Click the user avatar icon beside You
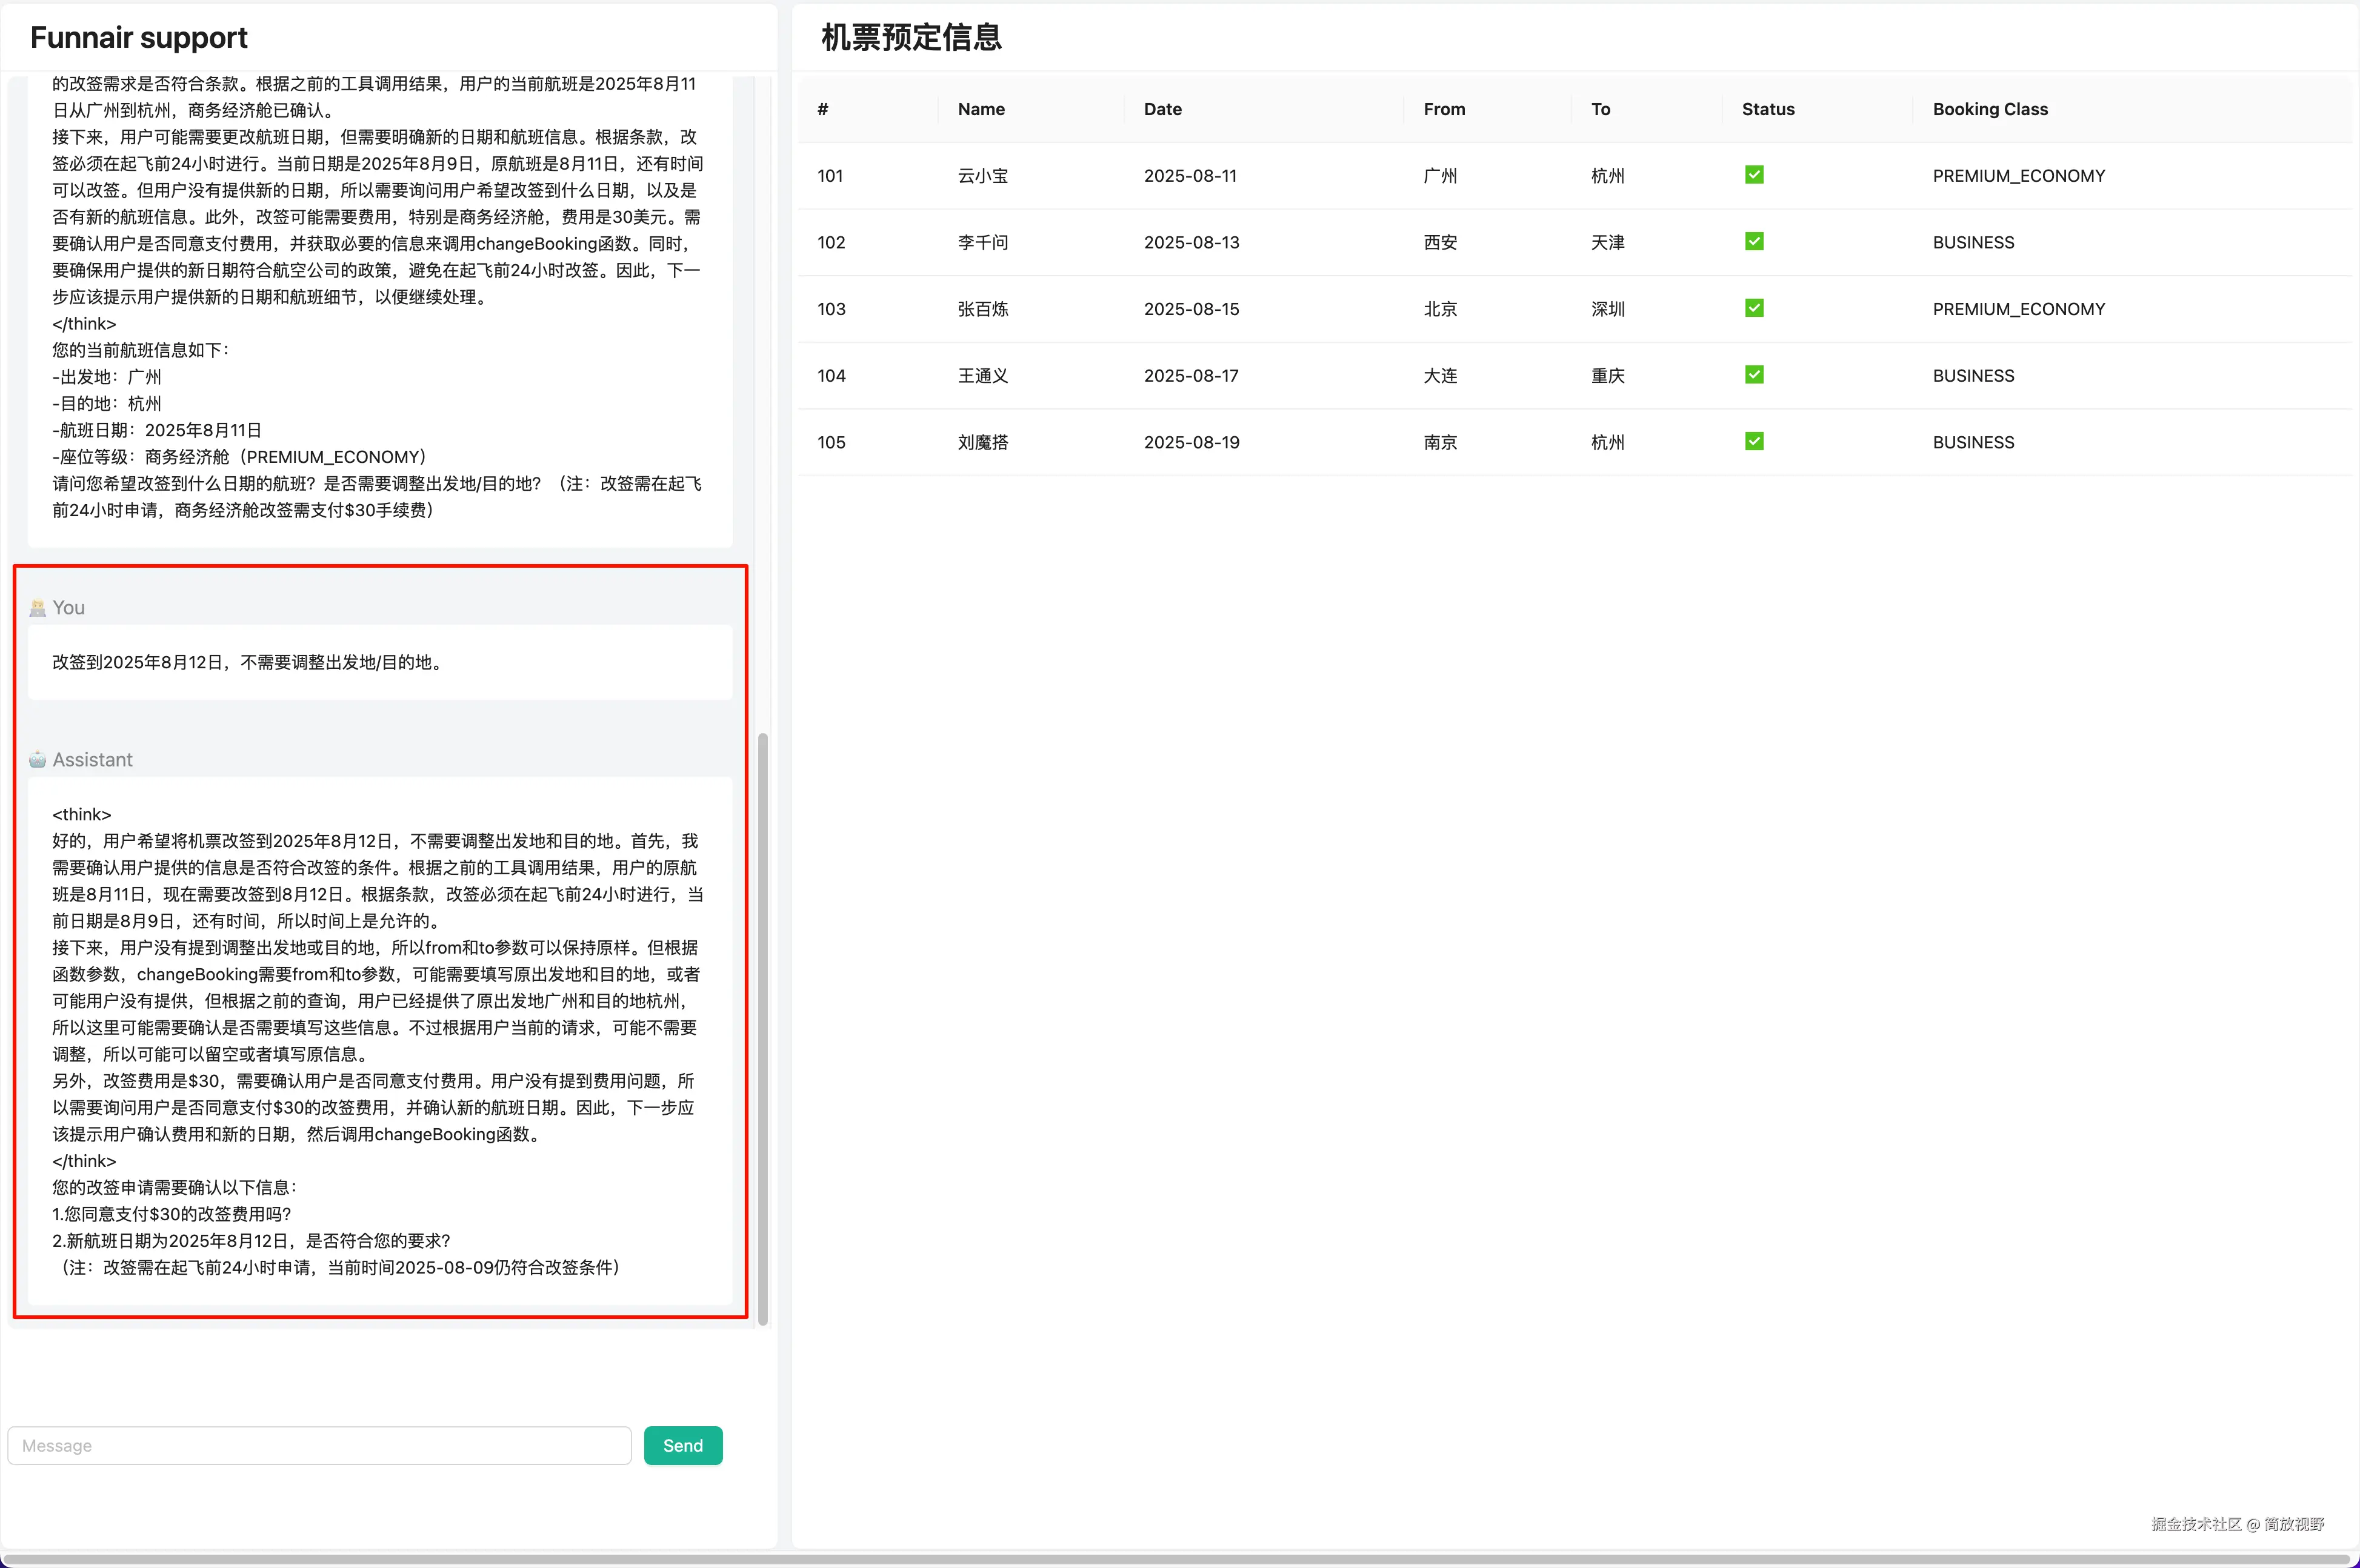 (x=38, y=608)
